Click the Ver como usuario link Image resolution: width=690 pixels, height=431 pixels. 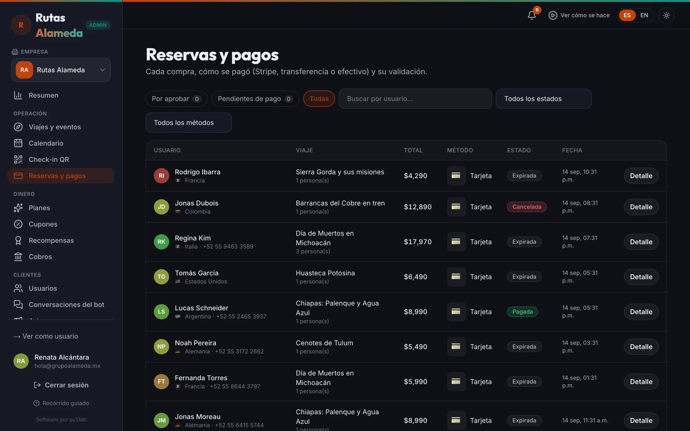pyautogui.click(x=46, y=336)
